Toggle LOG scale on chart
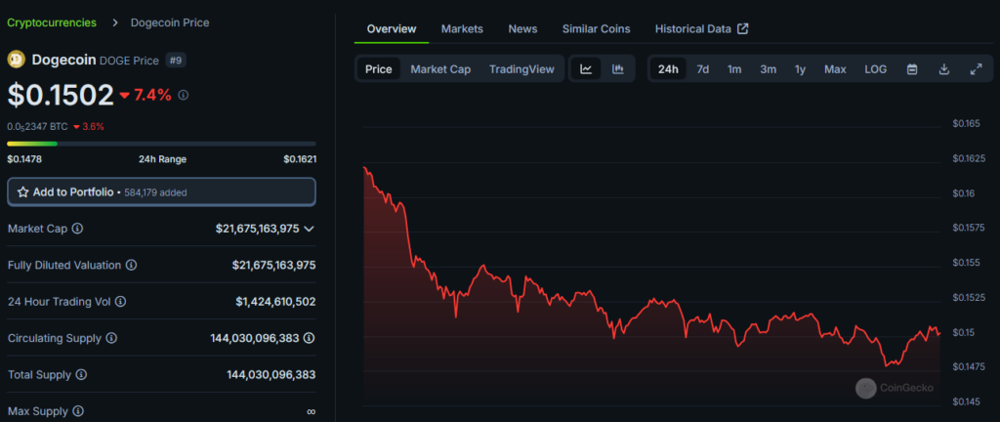 pyautogui.click(x=876, y=68)
